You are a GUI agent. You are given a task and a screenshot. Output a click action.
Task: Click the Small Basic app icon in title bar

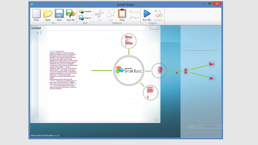pyautogui.click(x=32, y=4)
